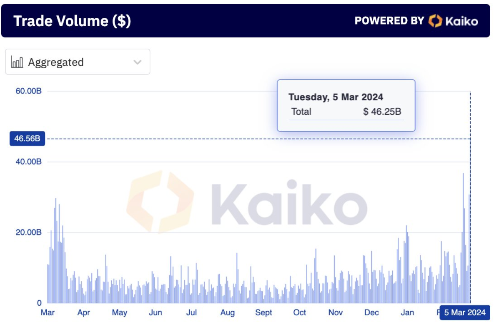Click the 5 Mar 2024 date marker
Viewport: 494px width, 327px height.
tap(464, 312)
